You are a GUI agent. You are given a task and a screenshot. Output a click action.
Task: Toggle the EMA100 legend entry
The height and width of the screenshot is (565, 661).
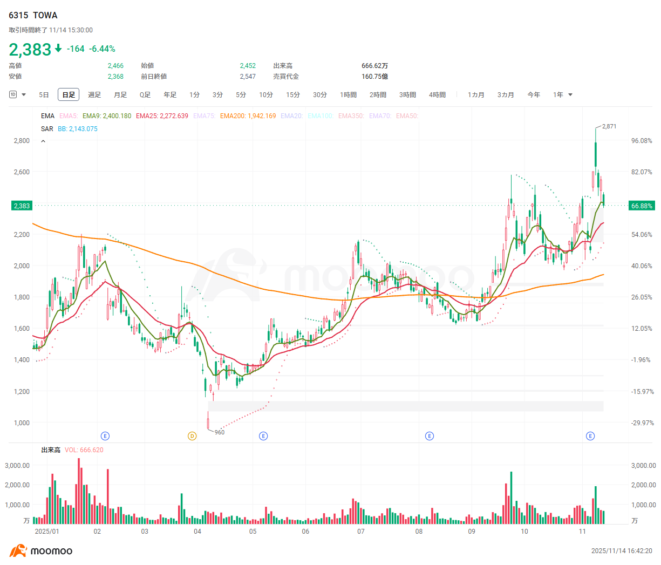pos(321,116)
